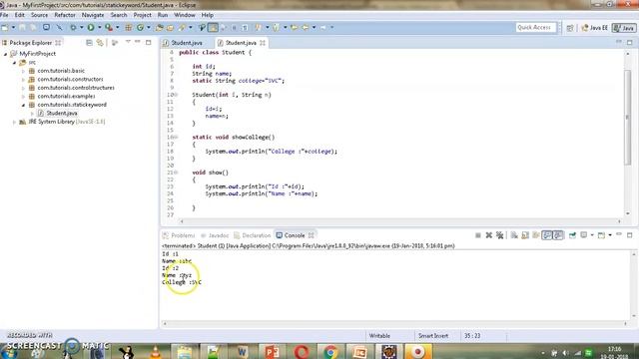The width and height of the screenshot is (639, 359).
Task: Click the Forward navigation arrow icon
Action: 323,27
